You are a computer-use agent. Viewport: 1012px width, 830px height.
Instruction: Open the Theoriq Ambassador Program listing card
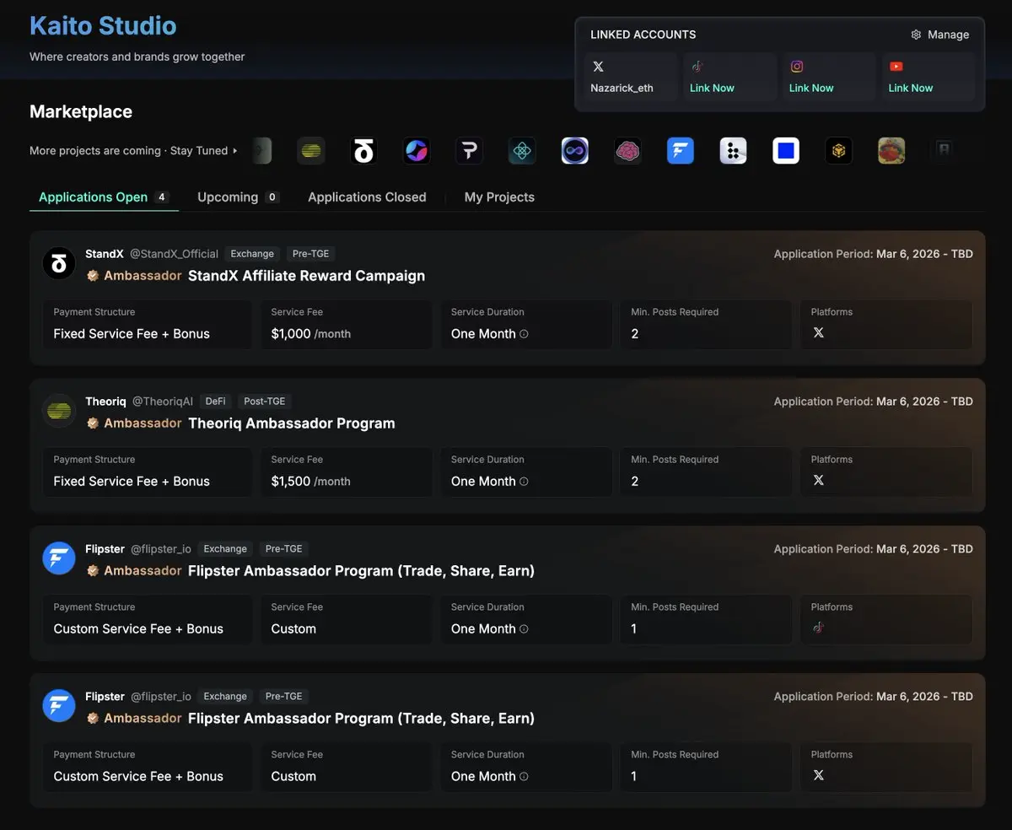(291, 423)
